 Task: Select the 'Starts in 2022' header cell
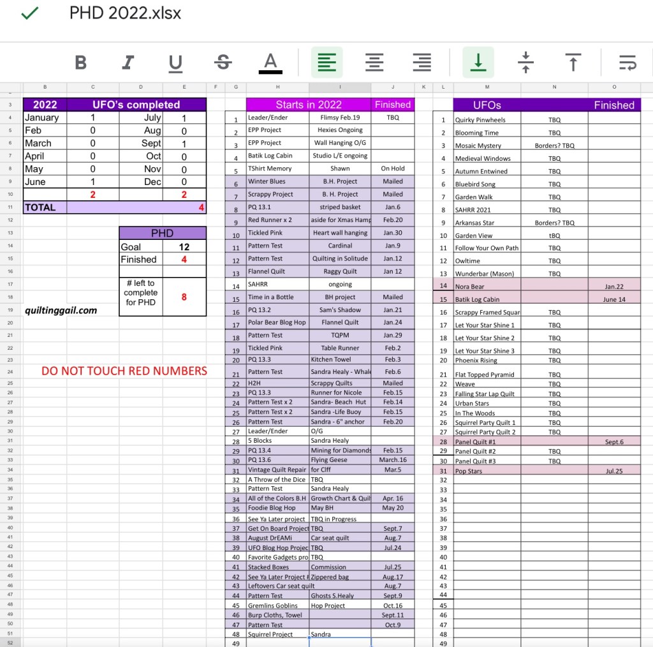pos(309,105)
